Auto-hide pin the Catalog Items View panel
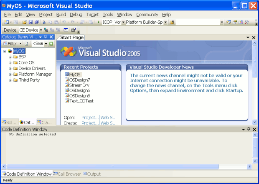 click(x=46, y=37)
